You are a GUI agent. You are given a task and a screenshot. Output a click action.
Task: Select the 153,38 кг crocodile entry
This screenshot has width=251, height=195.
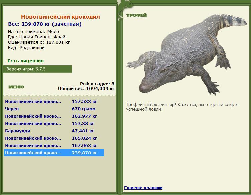pyautogui.click(x=54, y=124)
